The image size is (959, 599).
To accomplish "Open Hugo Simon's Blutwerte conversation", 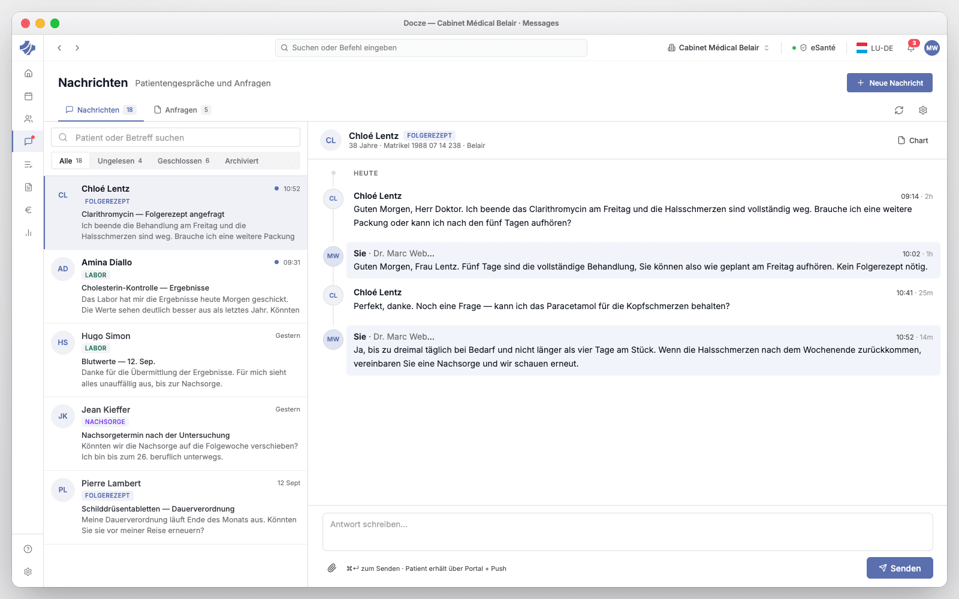I will pos(176,360).
